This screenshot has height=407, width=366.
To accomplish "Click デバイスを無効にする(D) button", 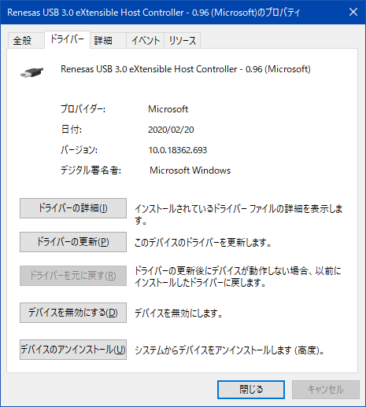I will pyautogui.click(x=73, y=313).
